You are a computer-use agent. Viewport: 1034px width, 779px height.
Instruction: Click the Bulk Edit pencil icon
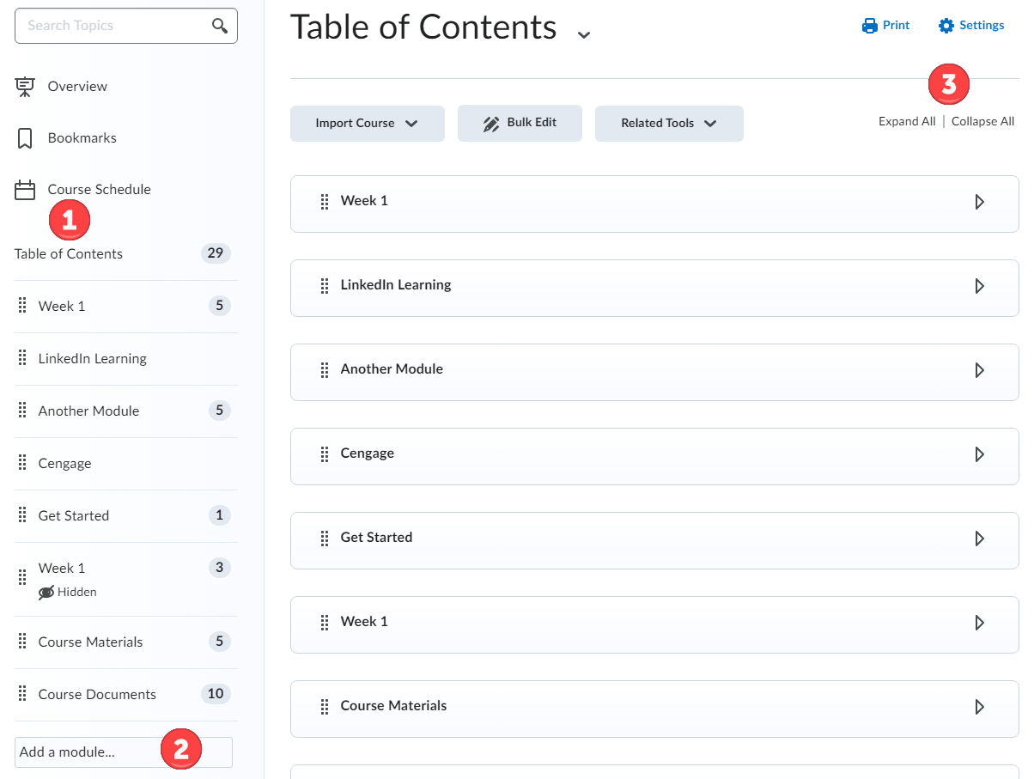490,124
